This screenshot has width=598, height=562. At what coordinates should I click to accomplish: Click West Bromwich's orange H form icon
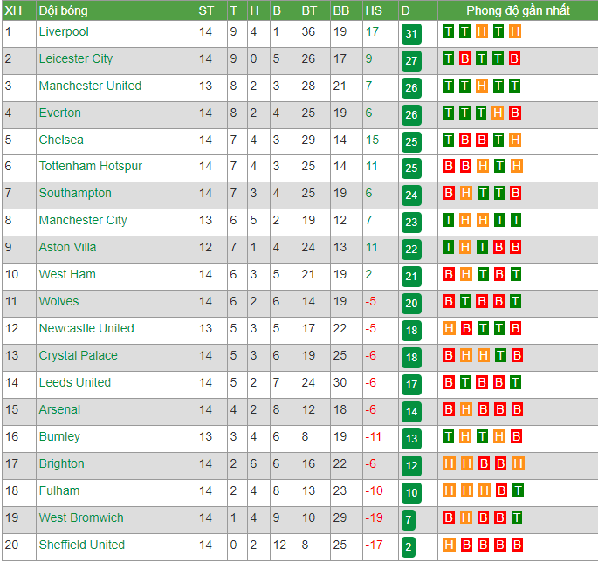[x=465, y=517]
